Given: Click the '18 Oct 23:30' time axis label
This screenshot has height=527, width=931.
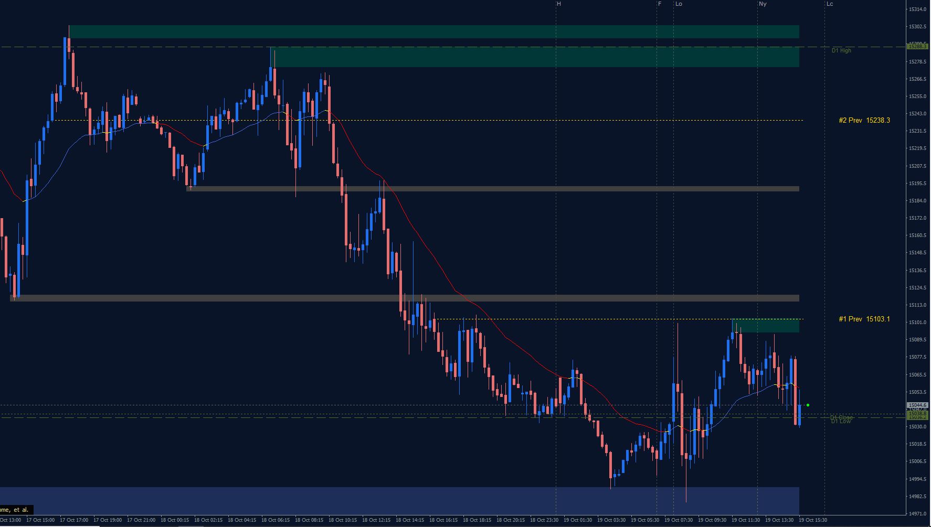Looking at the screenshot, I should 544,520.
